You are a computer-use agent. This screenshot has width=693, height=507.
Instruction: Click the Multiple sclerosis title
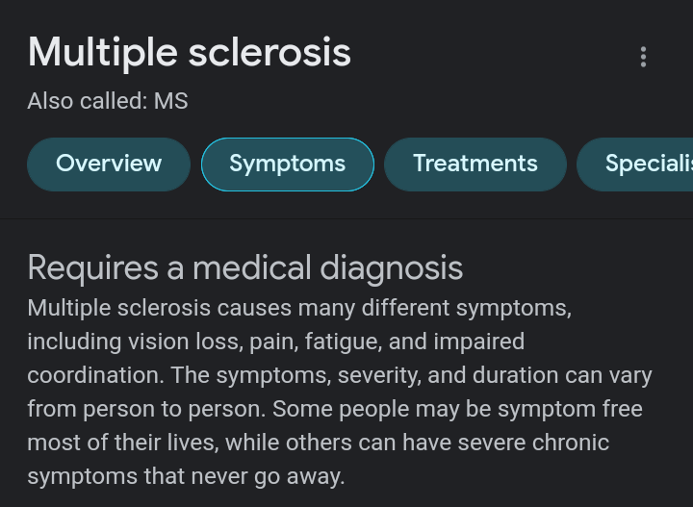(x=190, y=52)
